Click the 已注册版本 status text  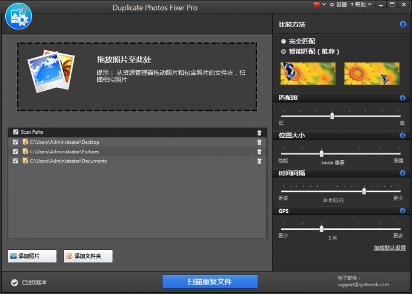click(34, 282)
